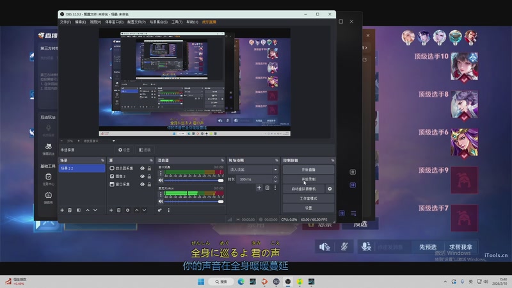Toggle lock on 显示器采集 source
Screen dimensions: 512x288
149,168
